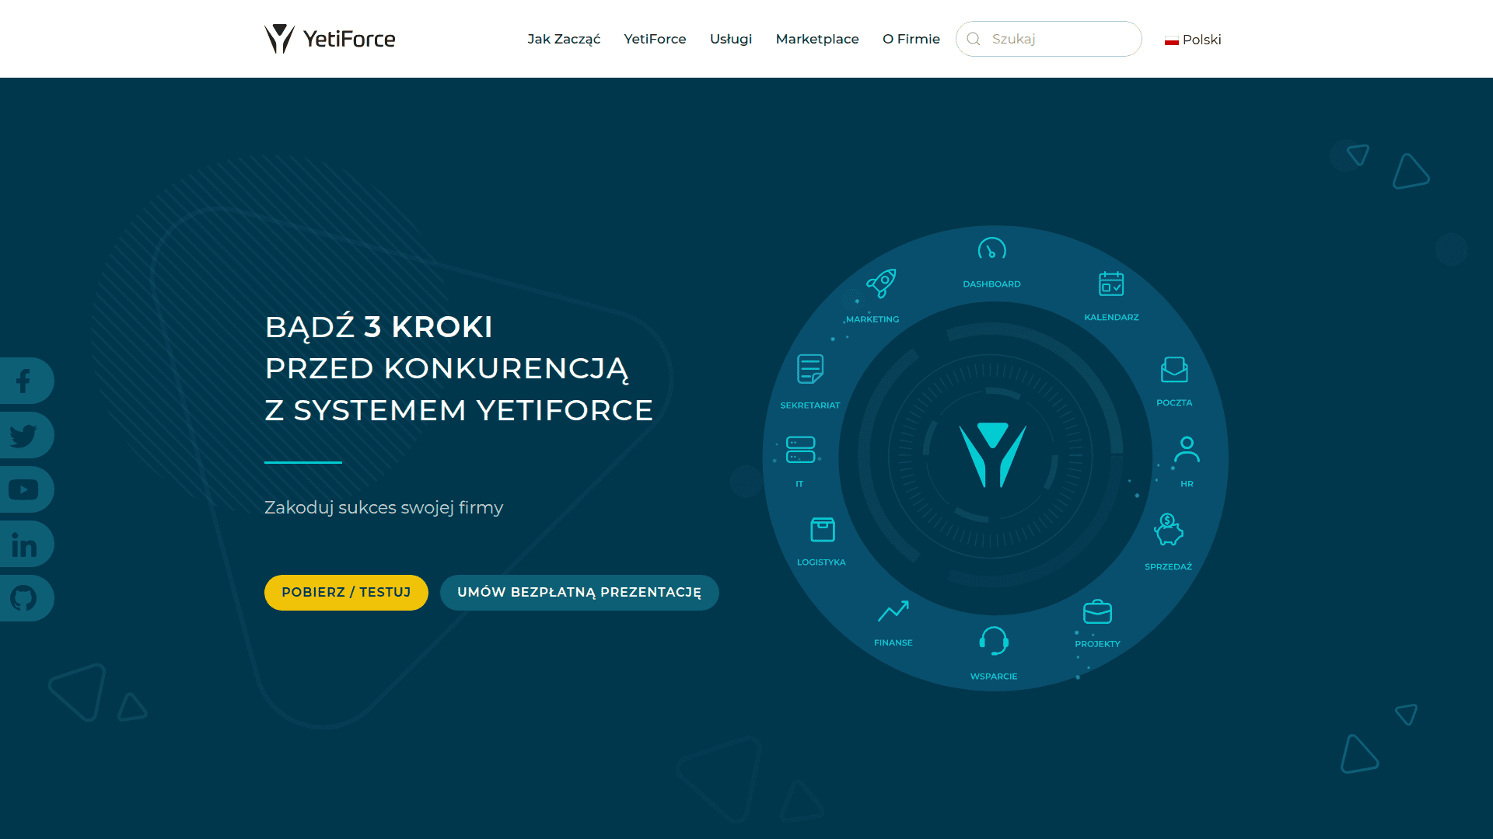1493x839 pixels.
Task: Open the Usługi menu
Action: (x=731, y=39)
